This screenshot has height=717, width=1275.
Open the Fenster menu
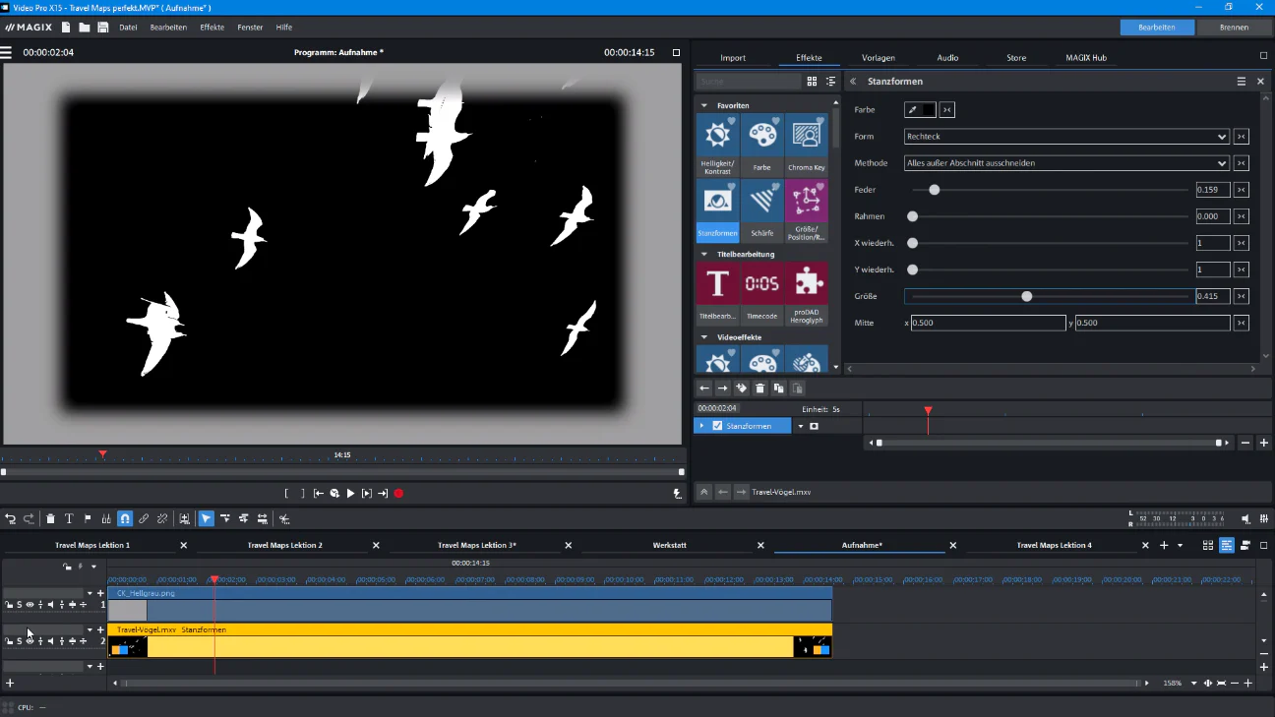[x=250, y=28]
